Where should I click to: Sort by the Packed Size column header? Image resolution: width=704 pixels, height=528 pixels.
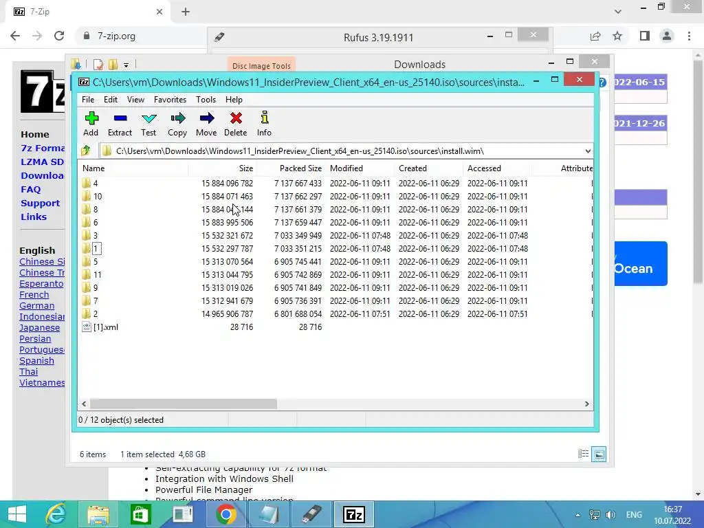coord(291,168)
